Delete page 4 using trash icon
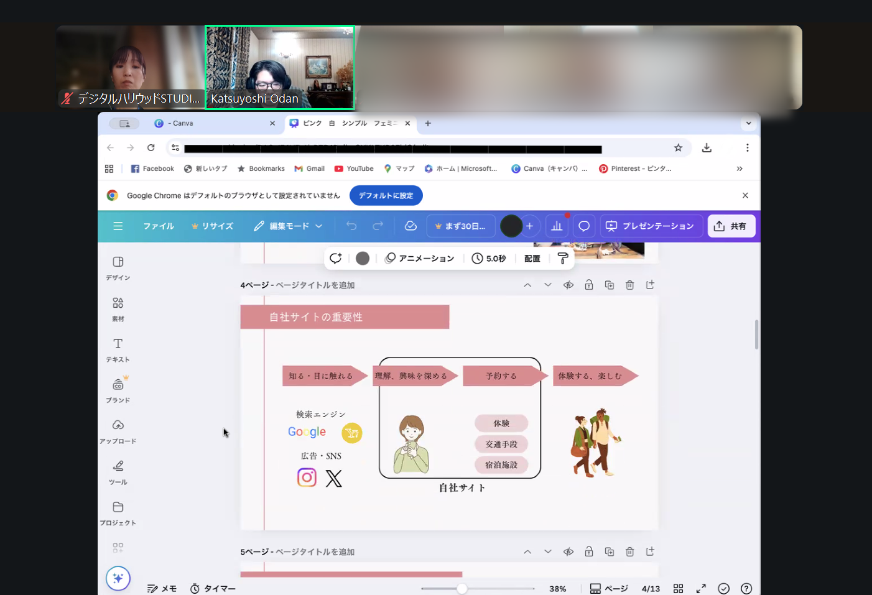Screen dimensions: 872x595 tap(629, 285)
